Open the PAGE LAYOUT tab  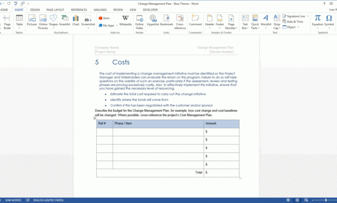55,10
